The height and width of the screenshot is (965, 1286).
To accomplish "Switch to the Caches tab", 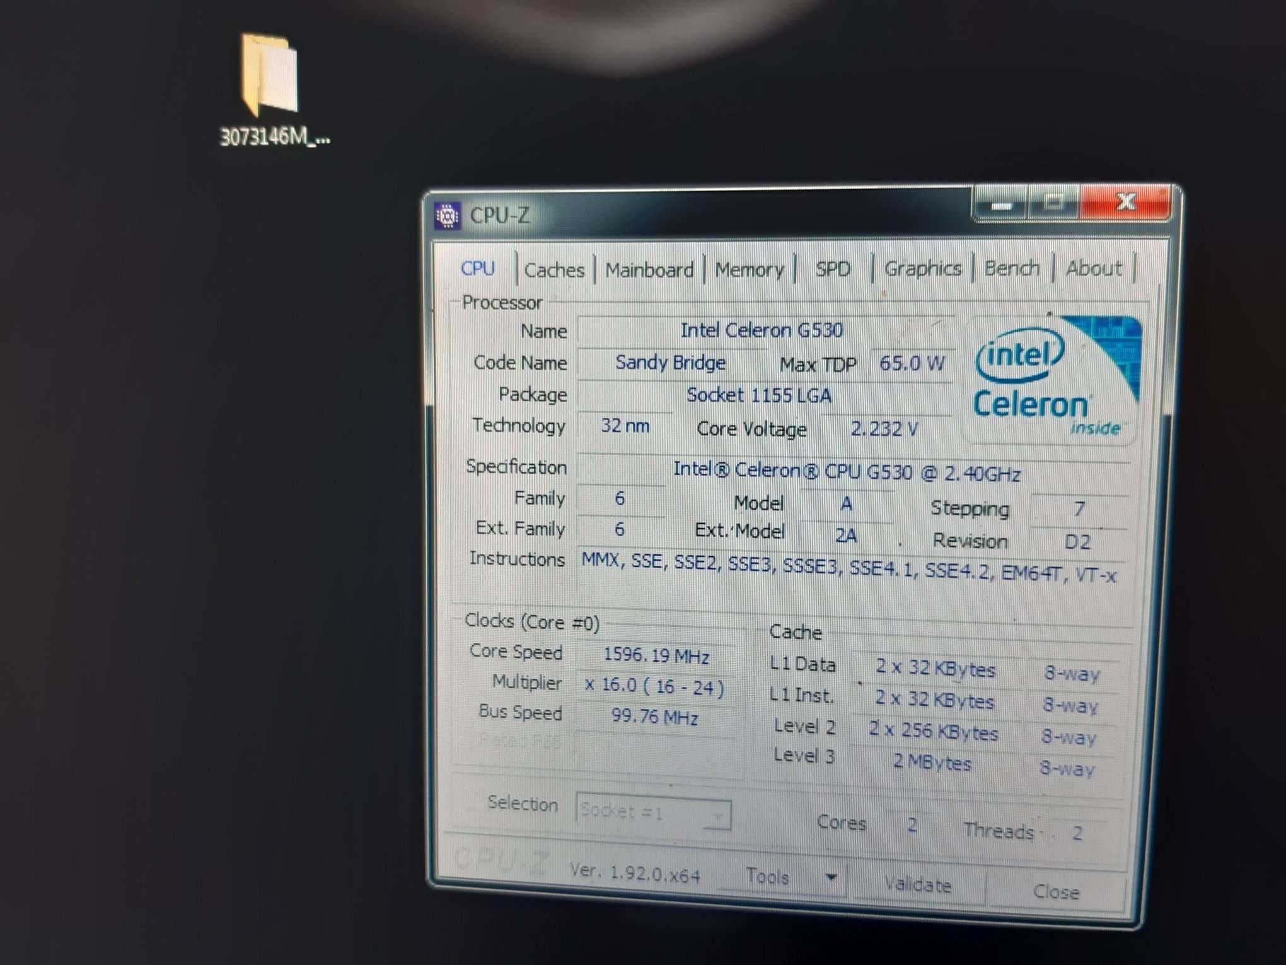I will (555, 271).
